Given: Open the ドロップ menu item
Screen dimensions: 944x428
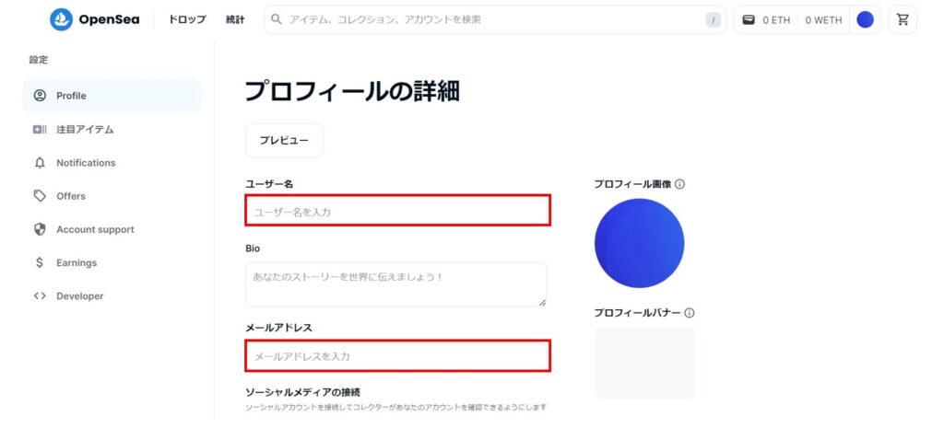Looking at the screenshot, I should pyautogui.click(x=187, y=19).
